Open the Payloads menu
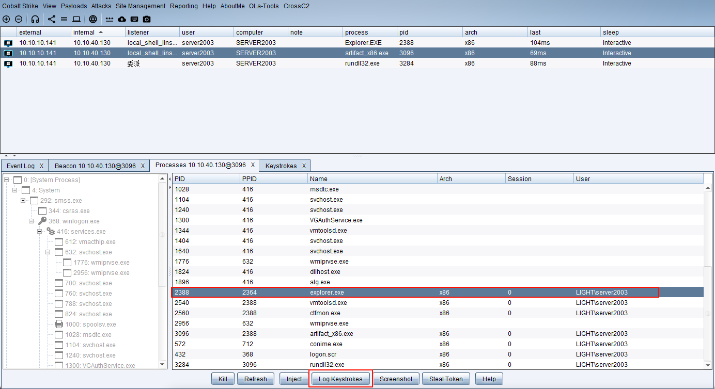Image resolution: width=715 pixels, height=389 pixels. 74,6
